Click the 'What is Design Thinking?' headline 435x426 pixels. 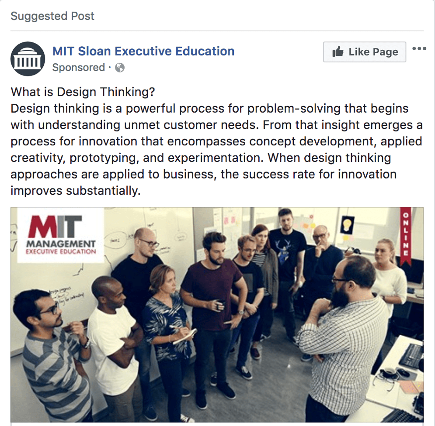[x=83, y=92]
